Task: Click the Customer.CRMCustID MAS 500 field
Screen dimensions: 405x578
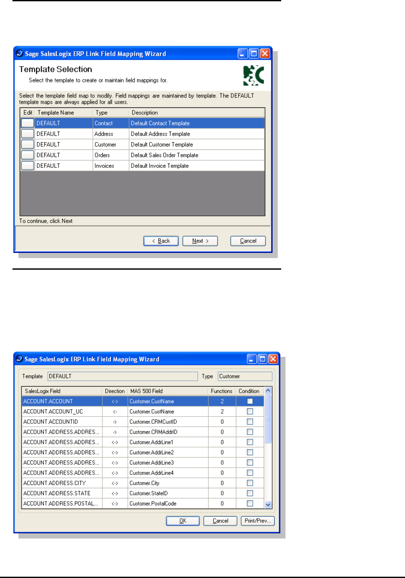Action: coord(168,422)
